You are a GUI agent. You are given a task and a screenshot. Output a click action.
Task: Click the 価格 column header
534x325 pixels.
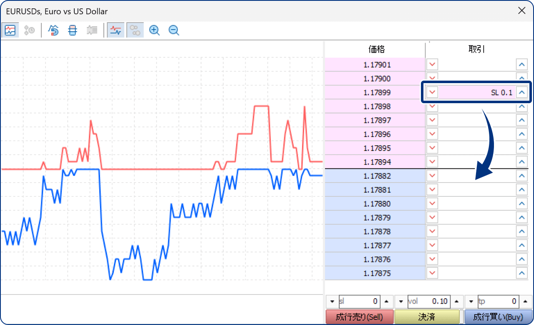coord(376,50)
